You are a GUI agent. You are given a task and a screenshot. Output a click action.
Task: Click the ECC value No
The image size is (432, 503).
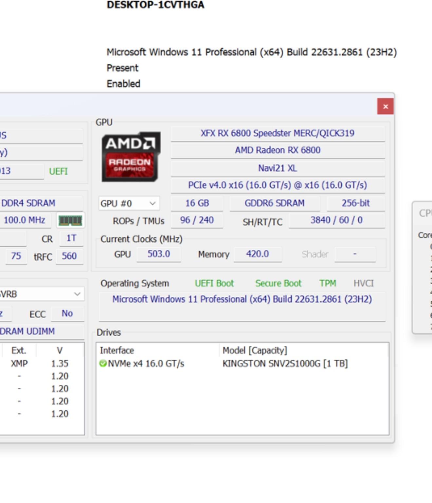pos(67,314)
